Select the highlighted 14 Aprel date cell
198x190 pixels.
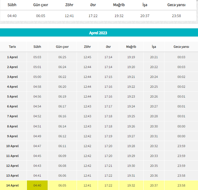pyautogui.click(x=12, y=185)
